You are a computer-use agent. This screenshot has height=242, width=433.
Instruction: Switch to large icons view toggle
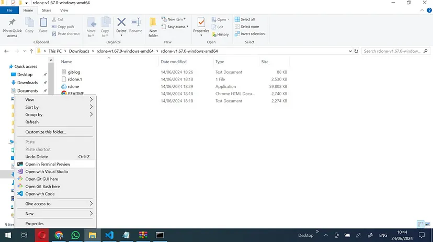(x=427, y=224)
